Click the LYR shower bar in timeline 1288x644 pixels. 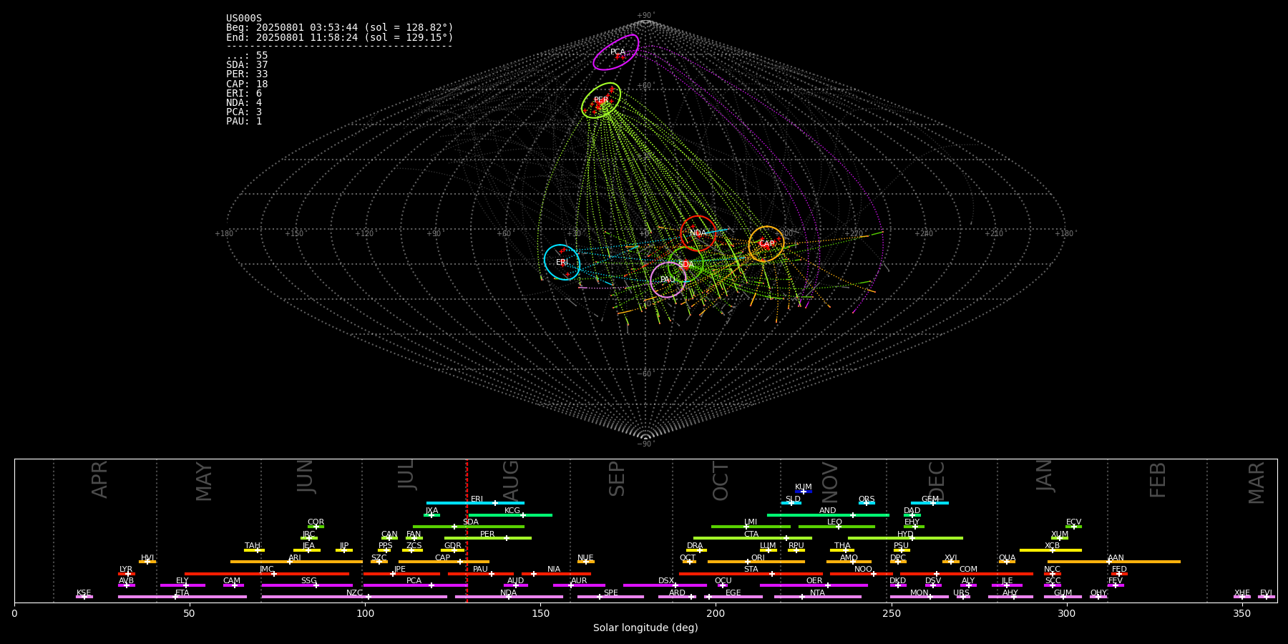click(127, 574)
